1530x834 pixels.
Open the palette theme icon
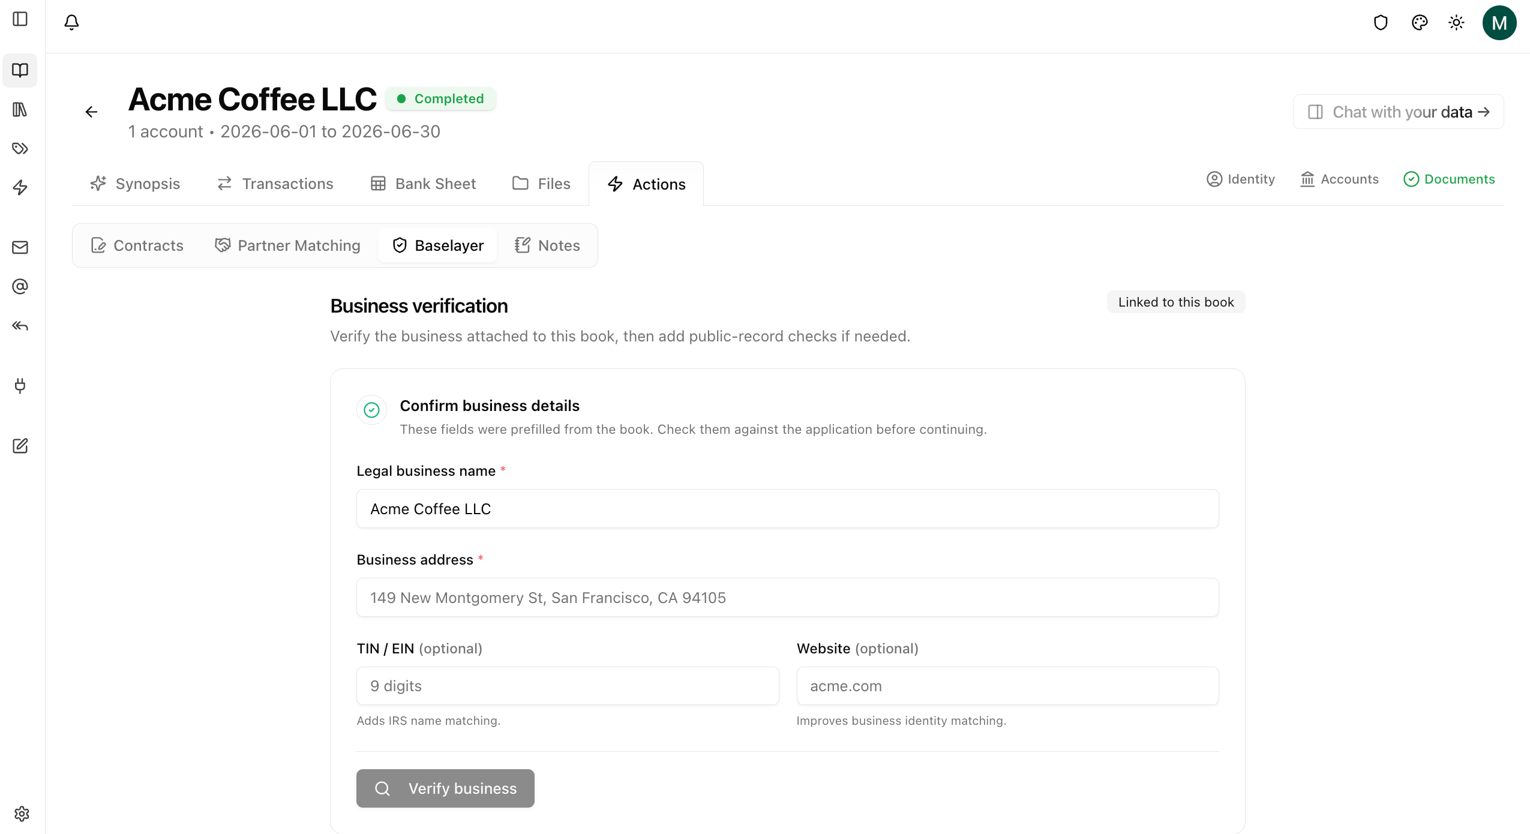(x=1419, y=23)
